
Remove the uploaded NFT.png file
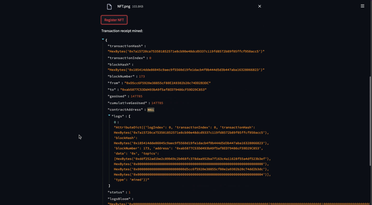pyautogui.click(x=260, y=6)
